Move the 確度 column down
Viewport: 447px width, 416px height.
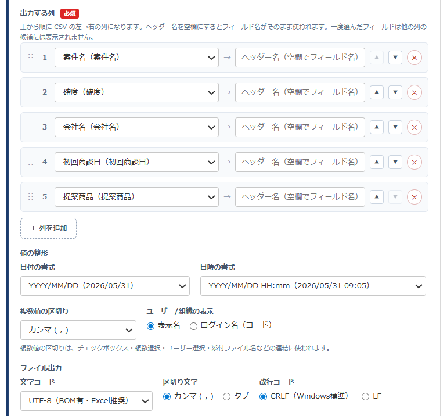pos(395,92)
